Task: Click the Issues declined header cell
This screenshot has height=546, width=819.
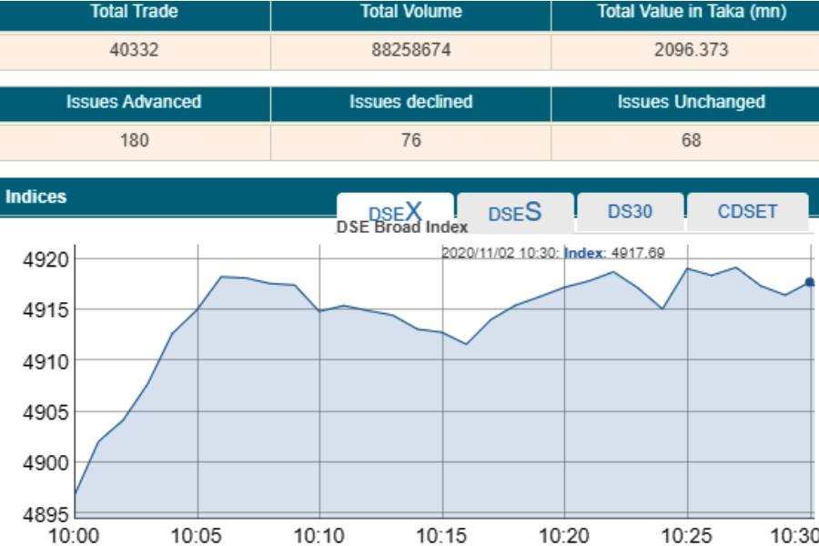Action: [410, 102]
